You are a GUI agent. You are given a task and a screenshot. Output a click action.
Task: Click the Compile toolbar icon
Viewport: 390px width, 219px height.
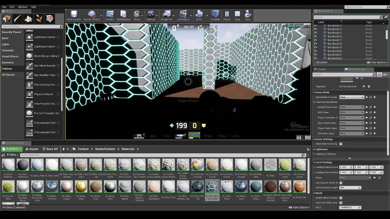(x=215, y=16)
